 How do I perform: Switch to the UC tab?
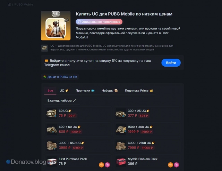click(64, 91)
